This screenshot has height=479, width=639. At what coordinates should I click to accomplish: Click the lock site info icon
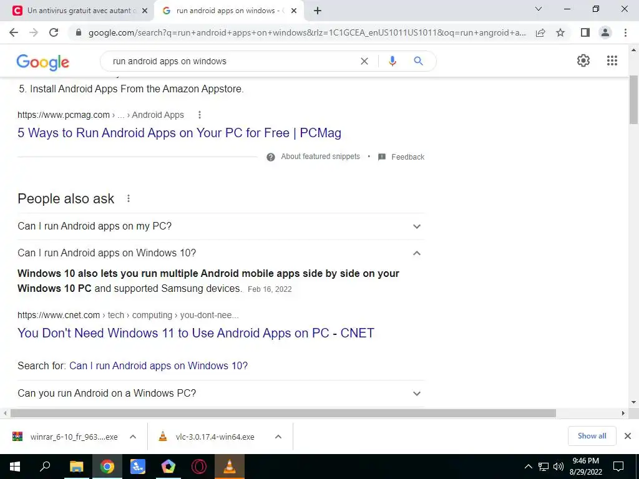pos(79,32)
